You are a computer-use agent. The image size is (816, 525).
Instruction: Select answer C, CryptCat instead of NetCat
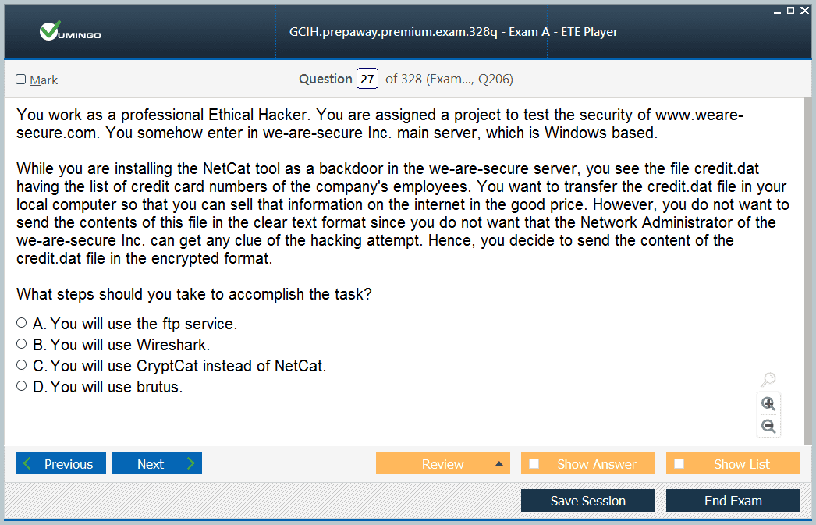coord(22,365)
